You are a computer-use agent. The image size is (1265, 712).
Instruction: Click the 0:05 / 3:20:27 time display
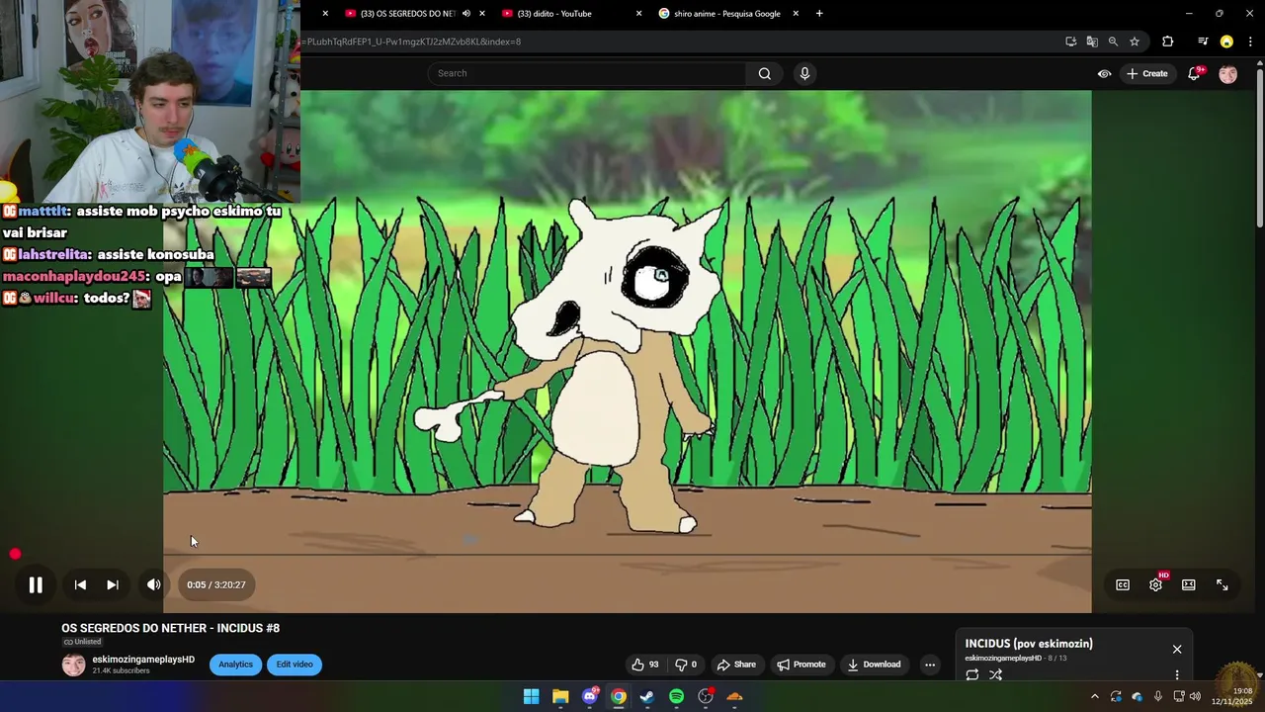coord(216,584)
